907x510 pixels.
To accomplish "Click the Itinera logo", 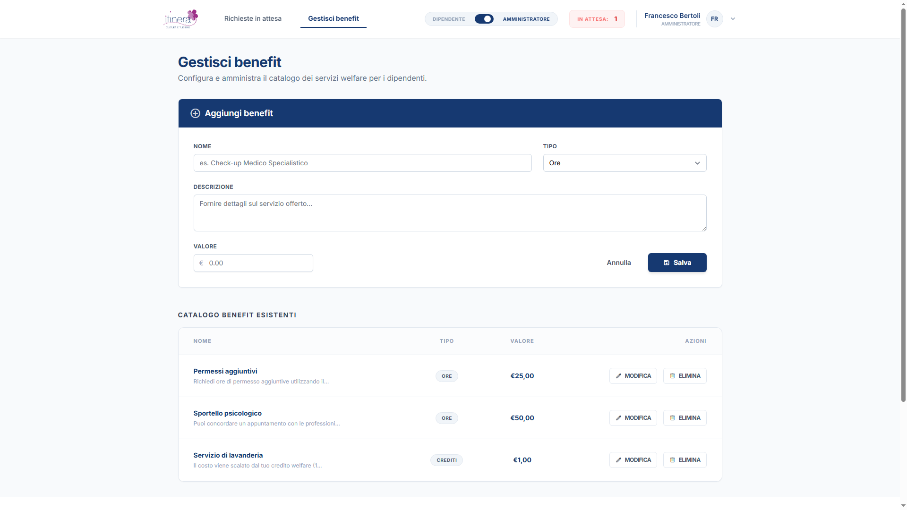I will [180, 19].
